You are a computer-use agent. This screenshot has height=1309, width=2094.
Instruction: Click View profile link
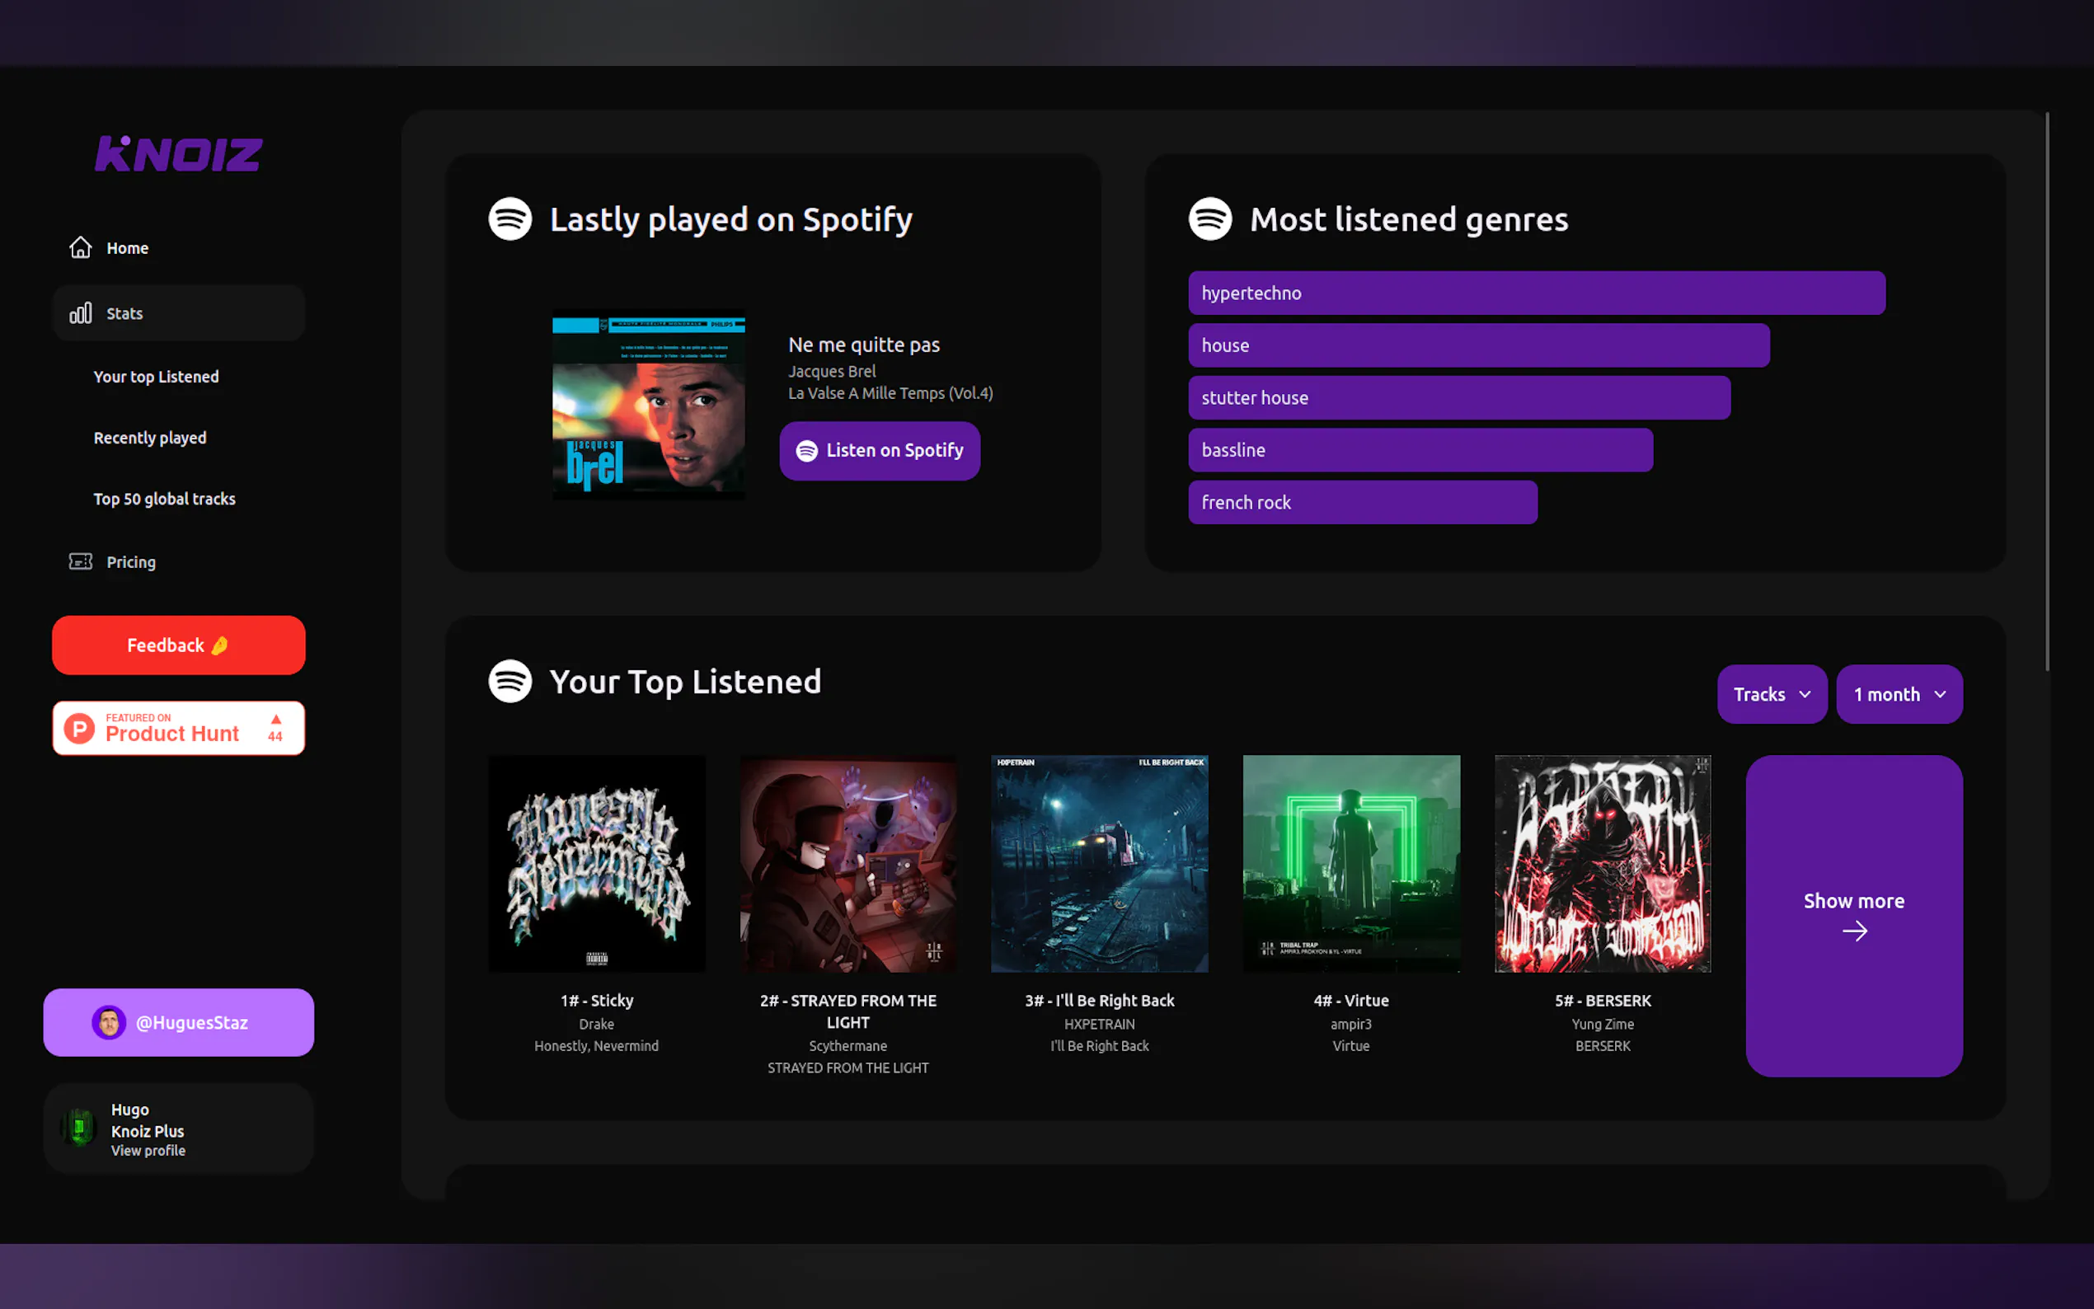click(x=148, y=1151)
